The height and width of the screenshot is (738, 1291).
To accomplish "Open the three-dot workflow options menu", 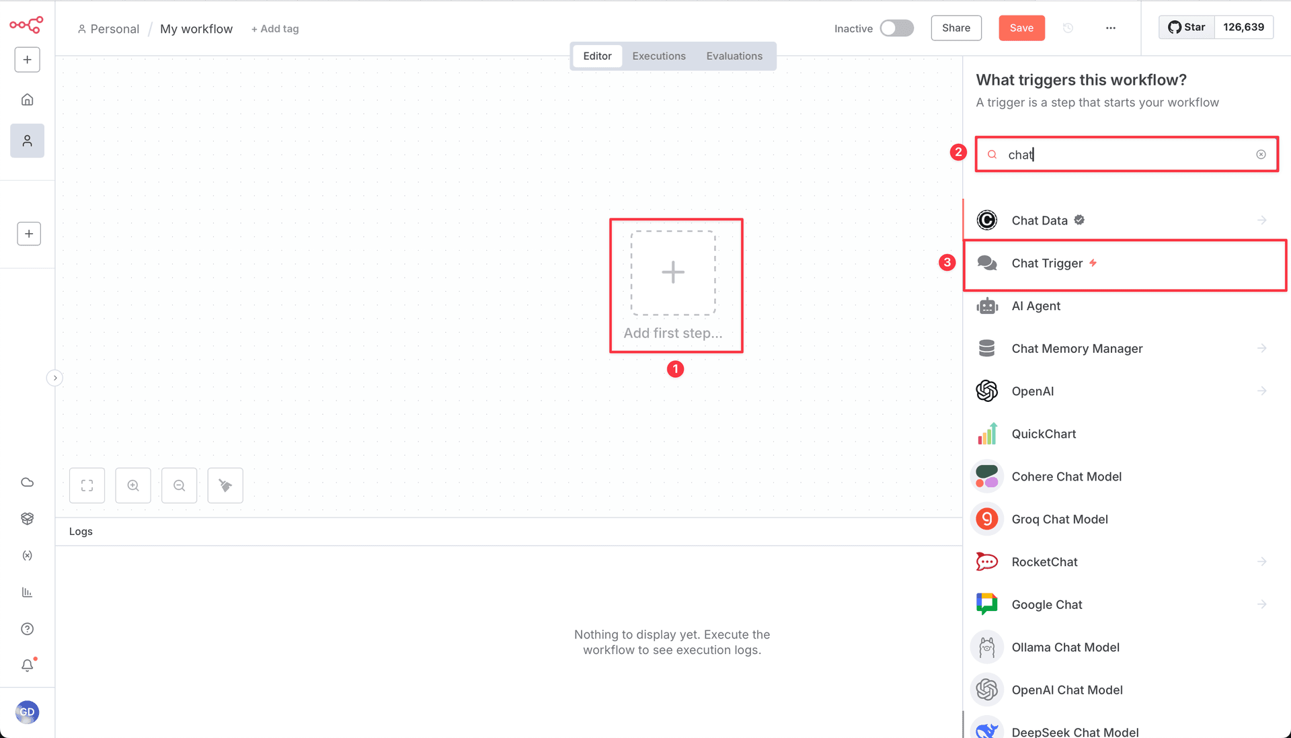I will coord(1111,28).
